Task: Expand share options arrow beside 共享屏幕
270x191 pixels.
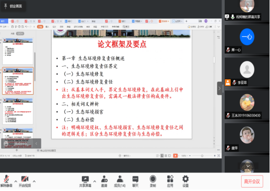Action: click(95, 181)
